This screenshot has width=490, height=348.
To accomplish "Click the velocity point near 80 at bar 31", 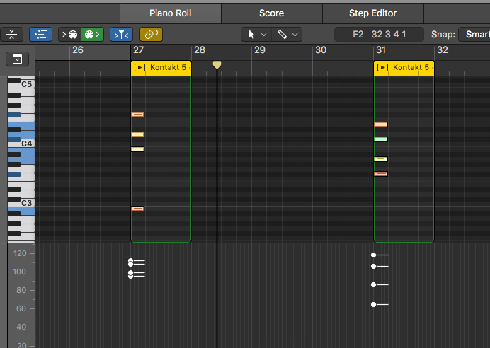I will (x=373, y=284).
